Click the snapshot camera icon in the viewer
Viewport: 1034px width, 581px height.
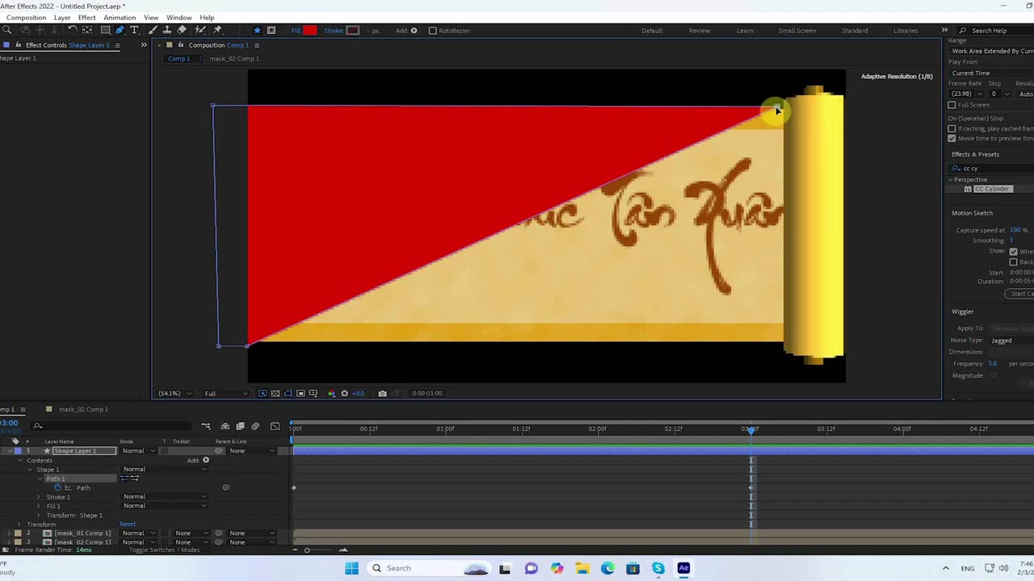(382, 393)
